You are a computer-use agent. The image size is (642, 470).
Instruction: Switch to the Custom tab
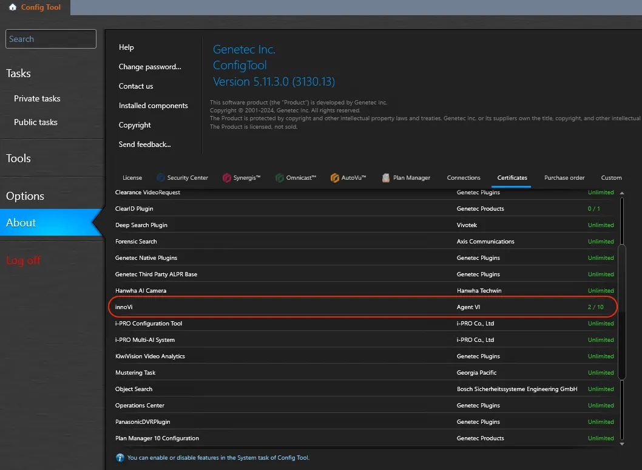pyautogui.click(x=611, y=177)
